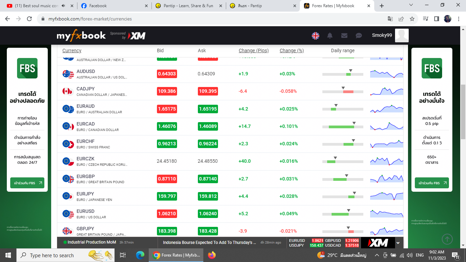Click the AUDUSD flag icon
Viewport: 466px width, 262px height.
coord(68,74)
